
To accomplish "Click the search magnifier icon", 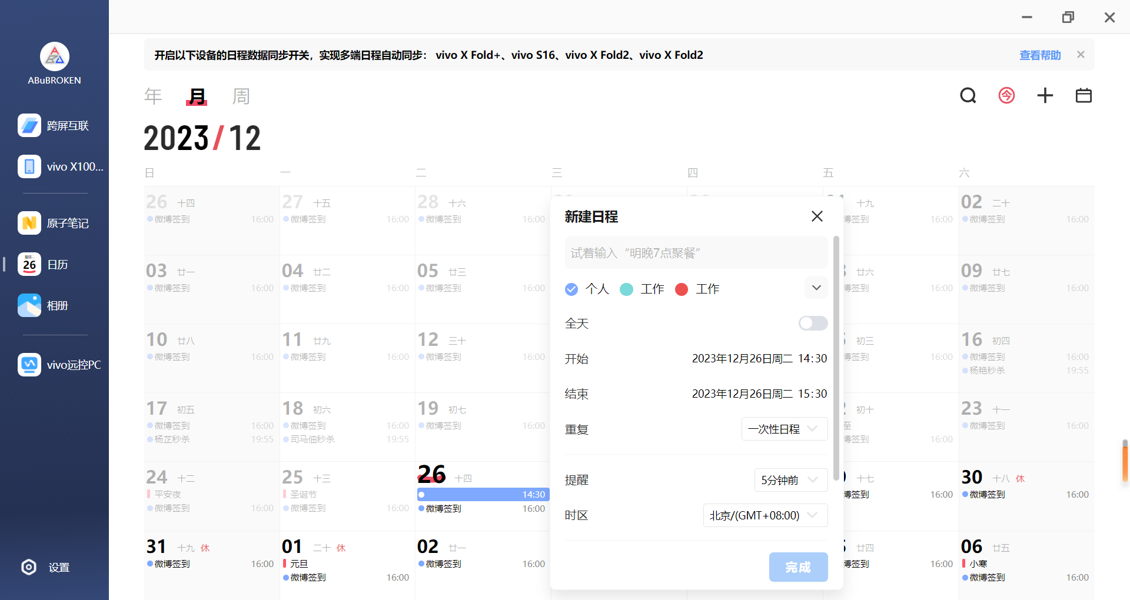I will [x=968, y=95].
